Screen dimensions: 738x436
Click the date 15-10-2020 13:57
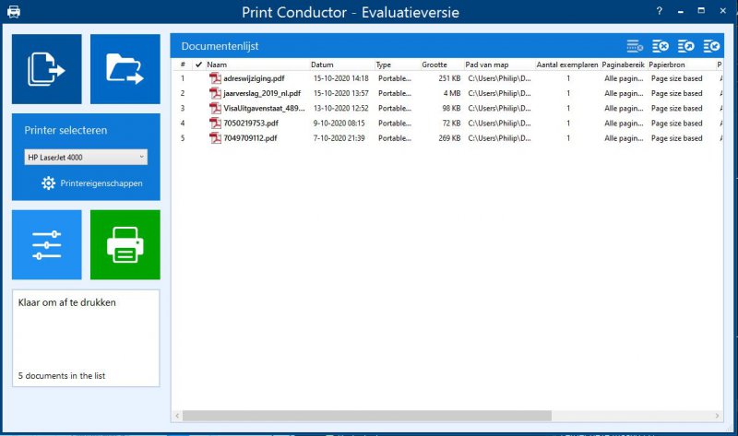pyautogui.click(x=341, y=94)
